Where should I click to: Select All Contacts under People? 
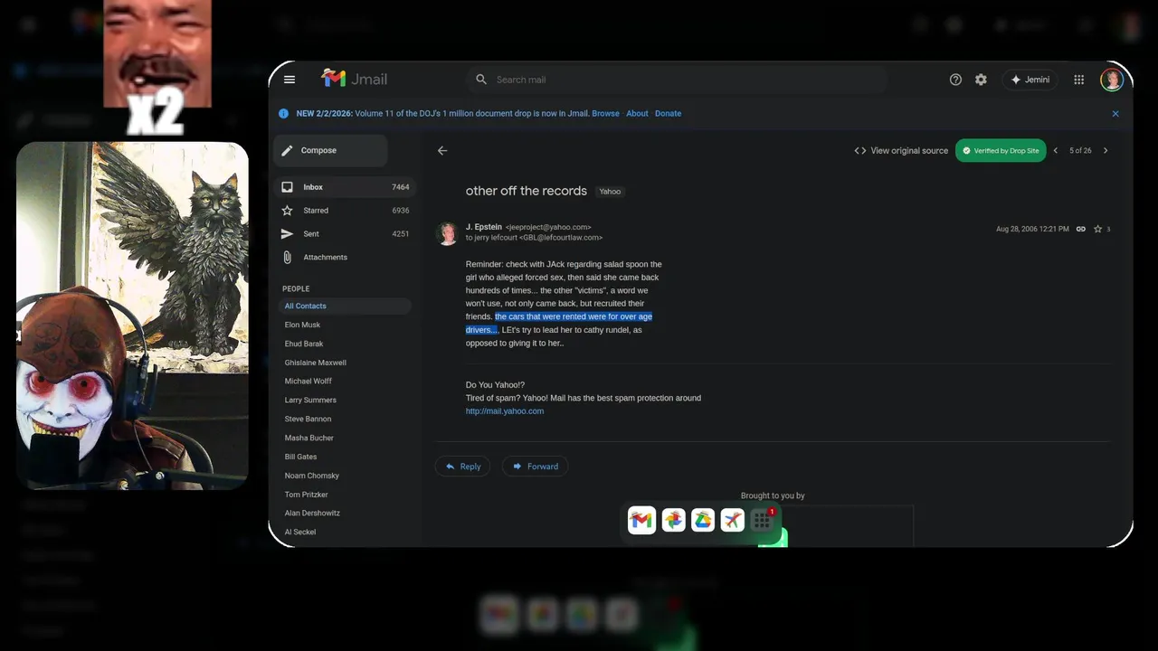pyautogui.click(x=344, y=306)
